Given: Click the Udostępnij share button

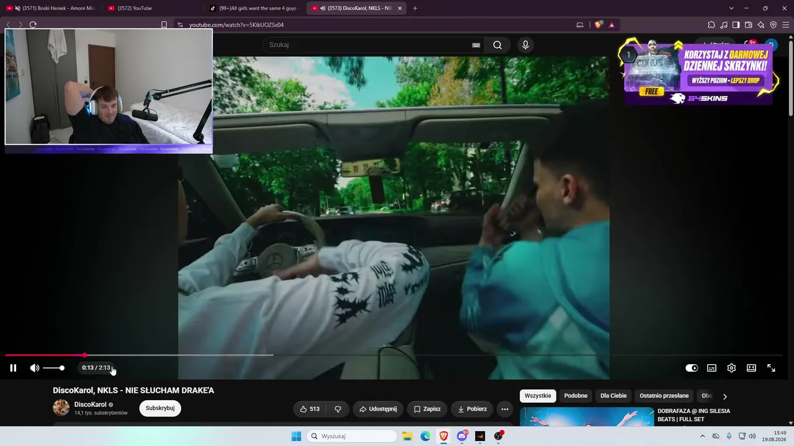Looking at the screenshot, I should pos(378,409).
